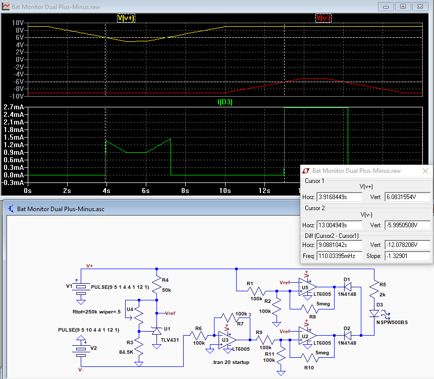Click the Slope value field

(407, 256)
